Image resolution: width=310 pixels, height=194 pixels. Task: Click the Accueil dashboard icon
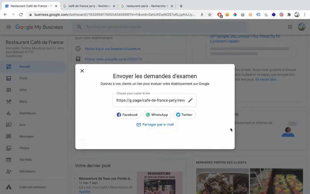(9, 67)
